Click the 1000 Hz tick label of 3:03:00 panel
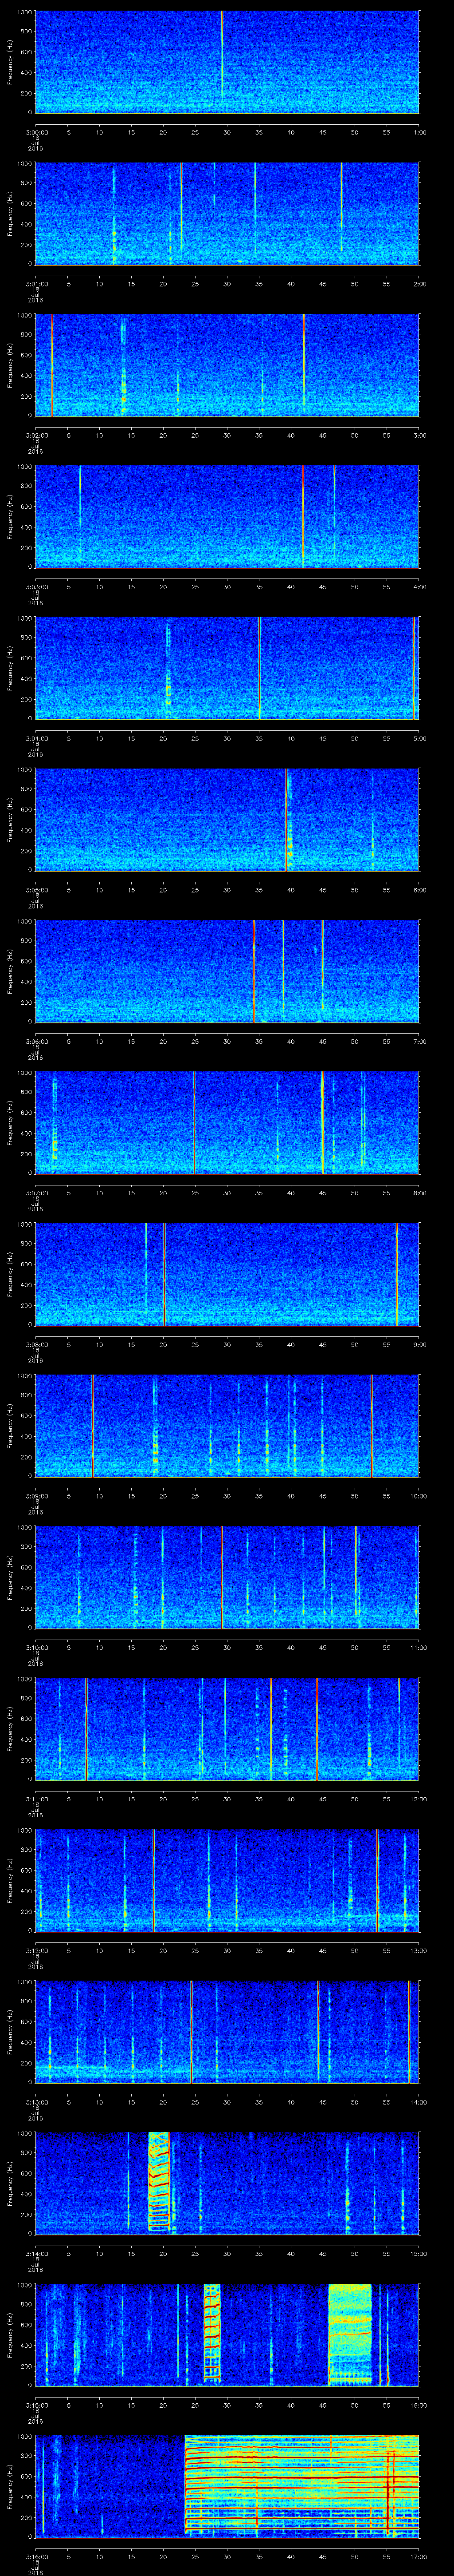This screenshot has height=2576, width=454. [25, 467]
